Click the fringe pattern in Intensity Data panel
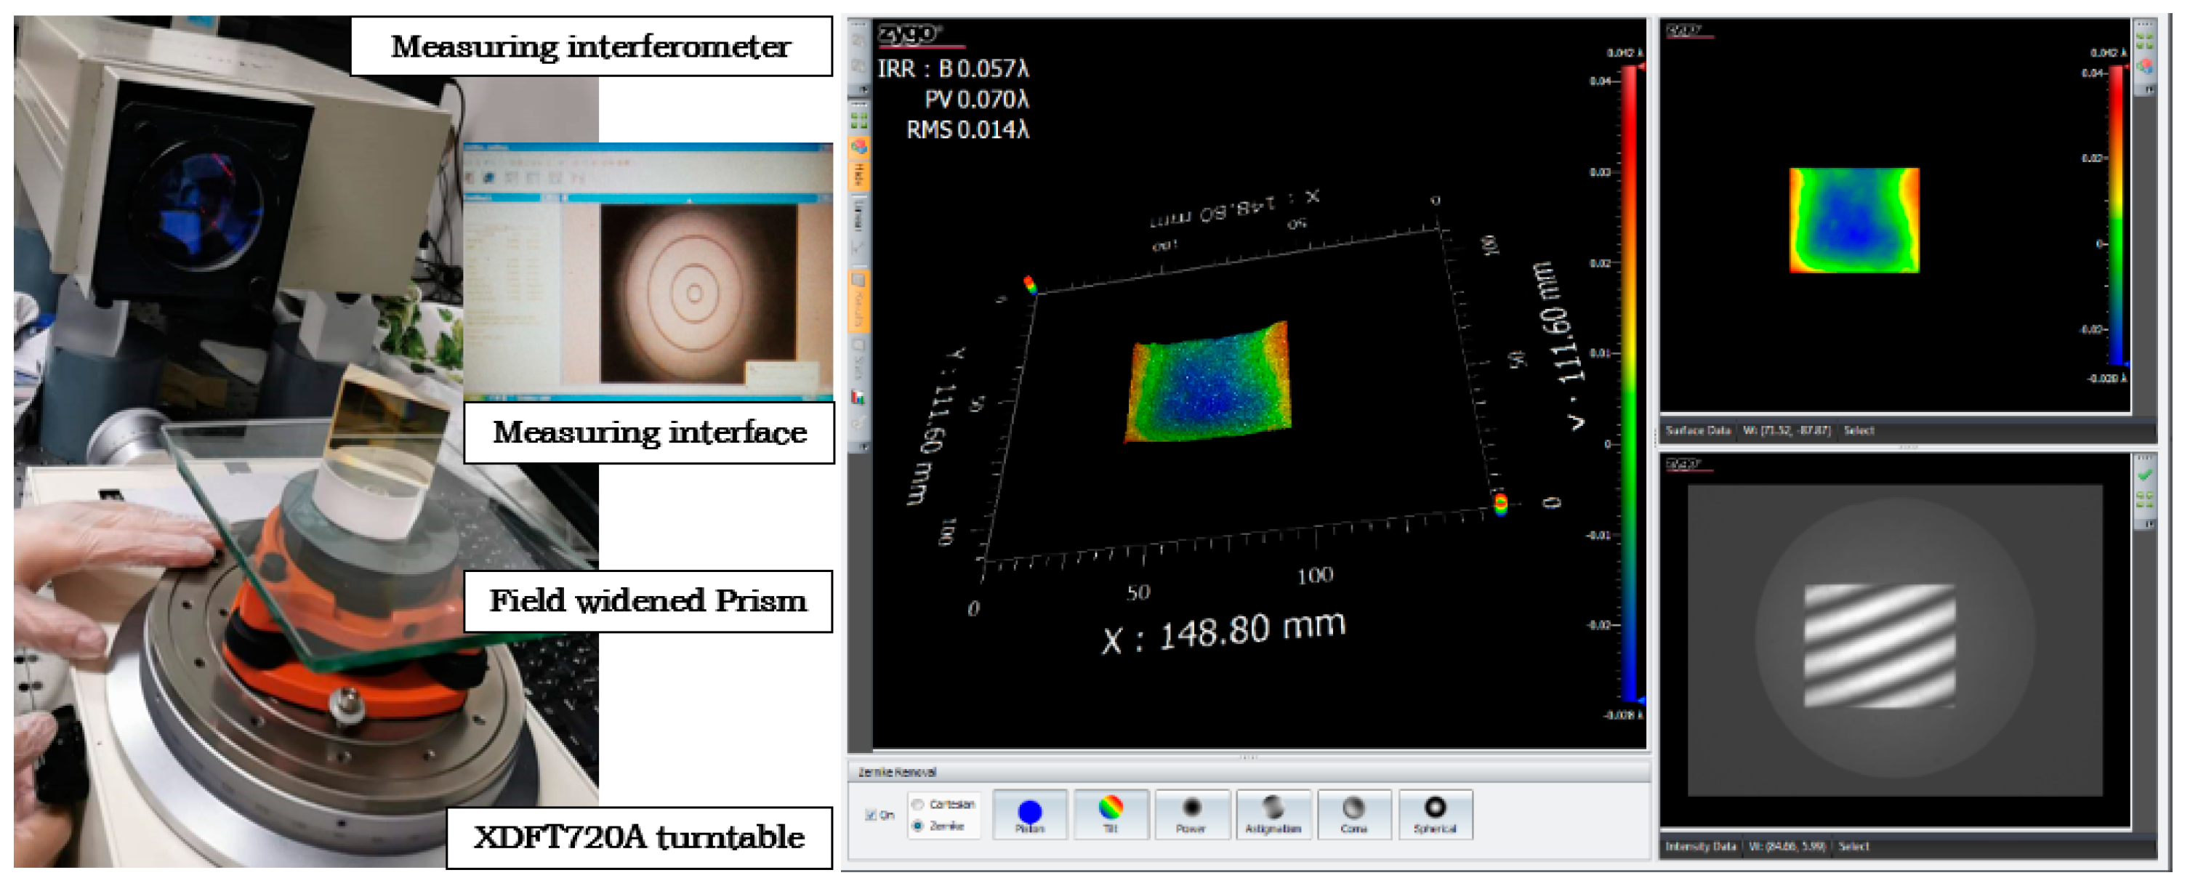 pyautogui.click(x=1880, y=647)
